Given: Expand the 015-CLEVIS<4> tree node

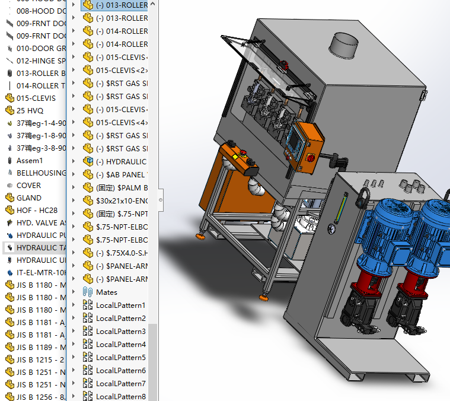Looking at the screenshot, I should pyautogui.click(x=74, y=122).
